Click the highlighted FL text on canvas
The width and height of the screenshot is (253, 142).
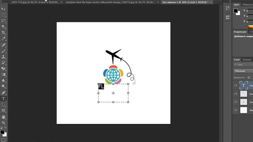[x=101, y=86]
